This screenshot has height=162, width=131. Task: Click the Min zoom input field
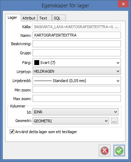coord(77,89)
